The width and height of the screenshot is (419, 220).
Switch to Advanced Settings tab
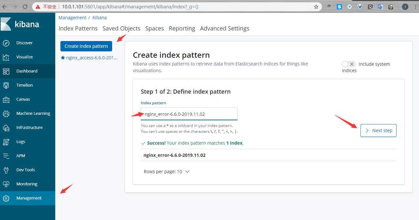tap(225, 28)
